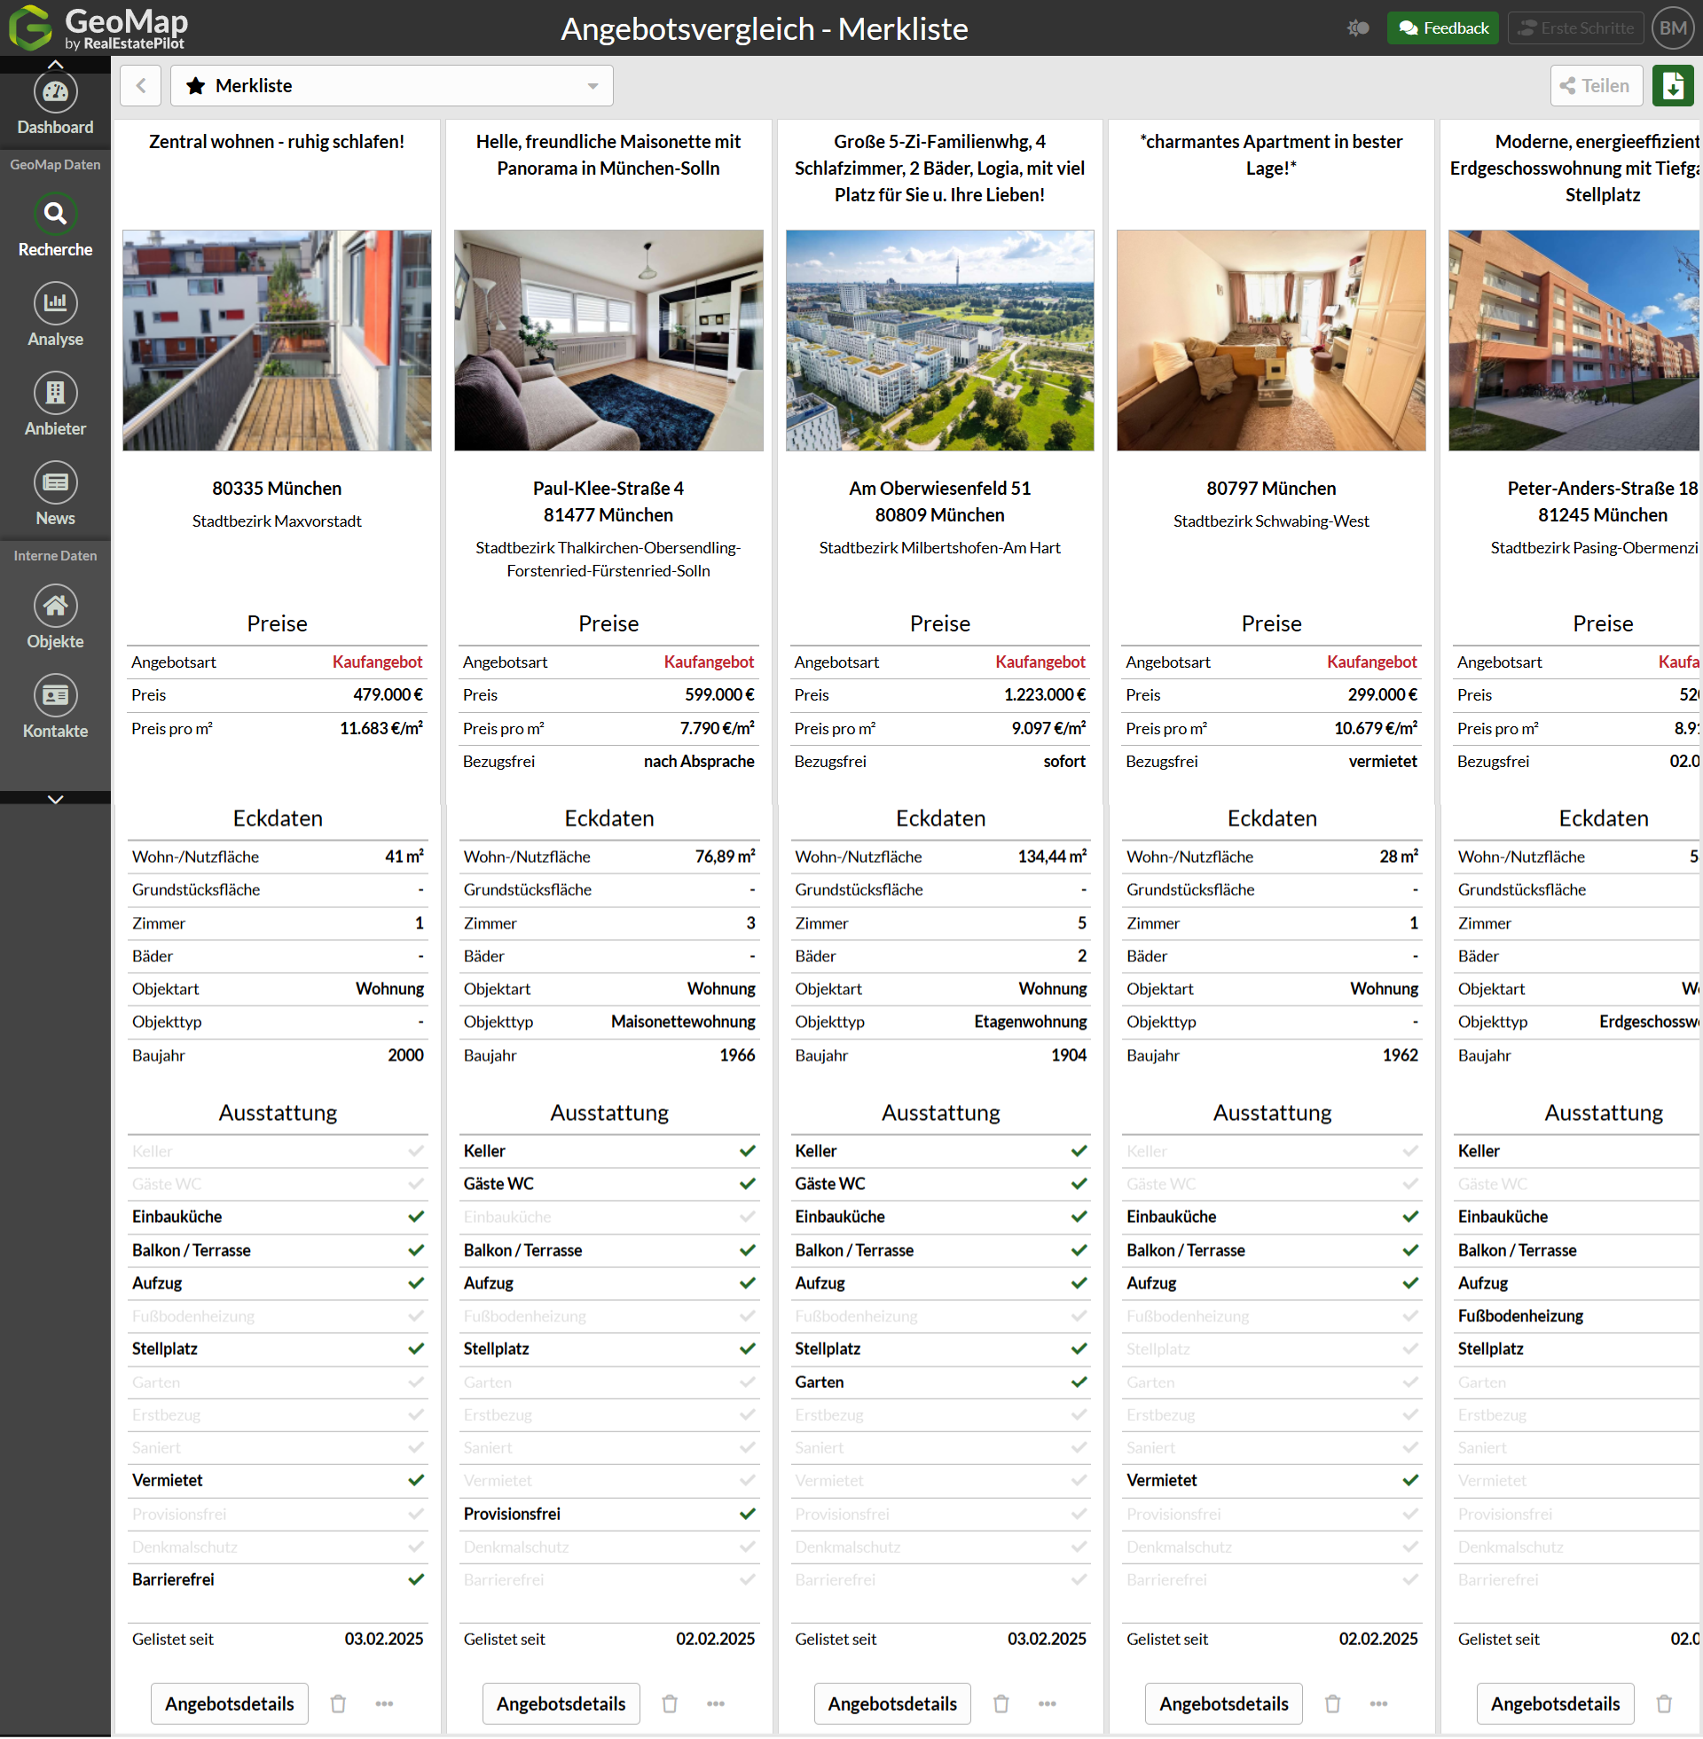
Task: Delete the Paul-Klee-Straße 4 listing with trash icon
Action: [x=670, y=1704]
